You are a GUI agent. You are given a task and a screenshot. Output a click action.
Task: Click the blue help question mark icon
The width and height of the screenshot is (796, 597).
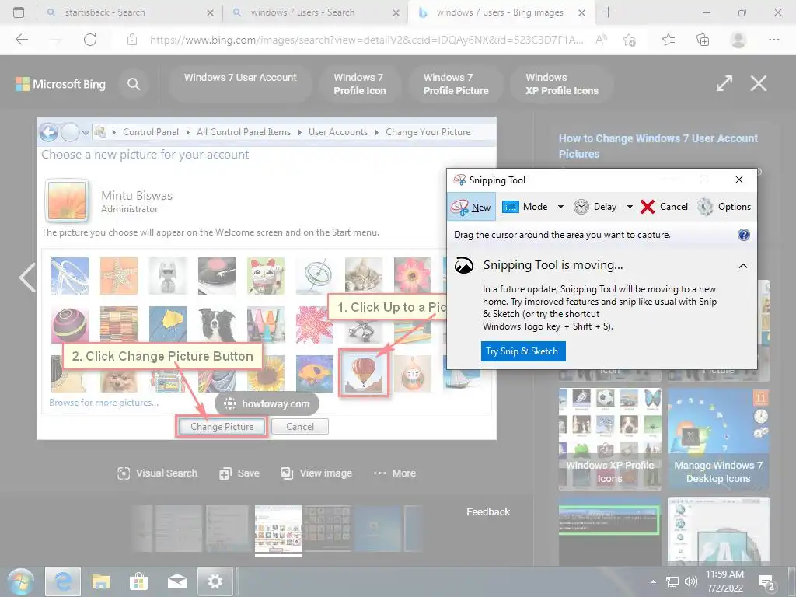tap(743, 235)
